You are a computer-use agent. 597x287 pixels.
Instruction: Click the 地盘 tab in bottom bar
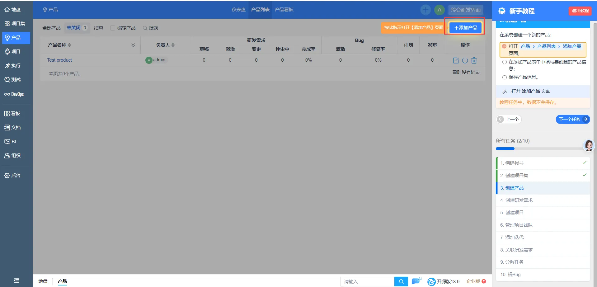[43, 281]
